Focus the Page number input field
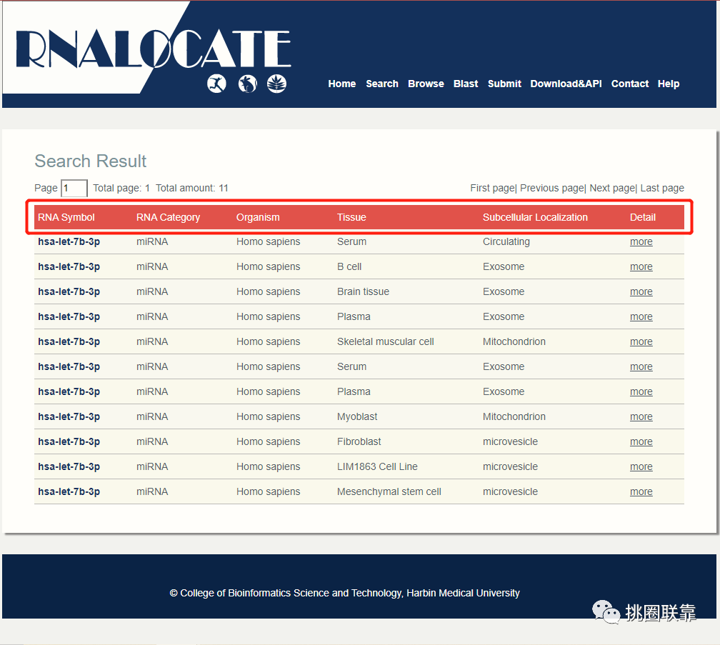The width and height of the screenshot is (720, 645). [x=74, y=189]
